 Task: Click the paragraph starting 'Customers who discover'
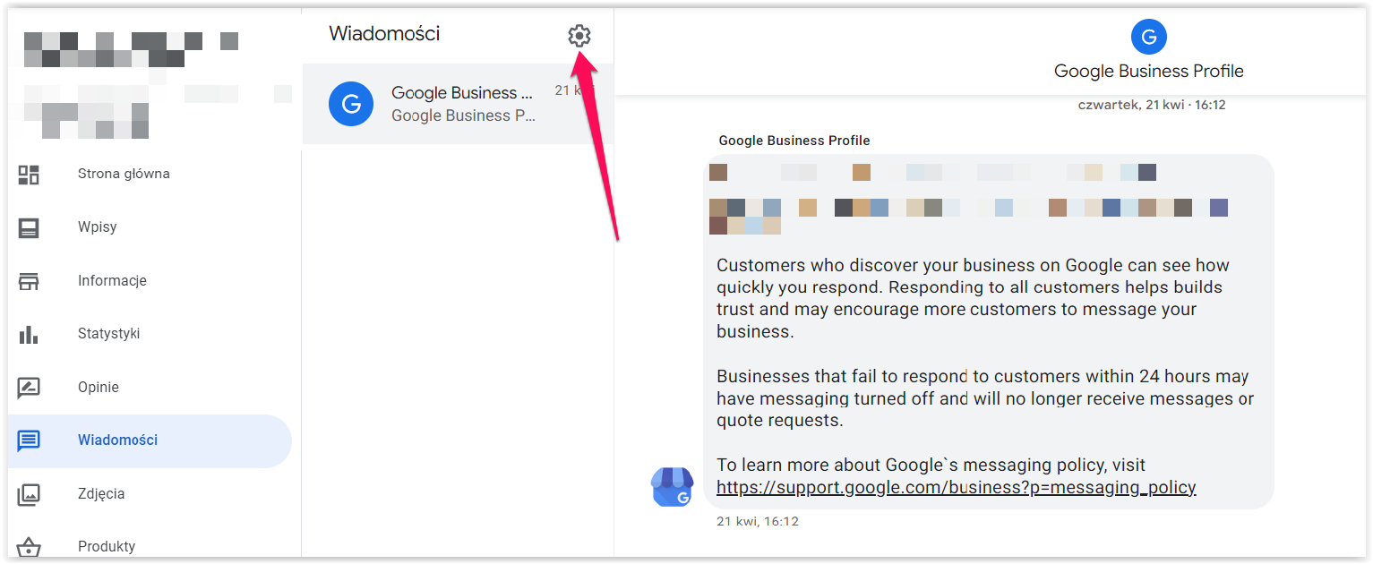(x=973, y=298)
